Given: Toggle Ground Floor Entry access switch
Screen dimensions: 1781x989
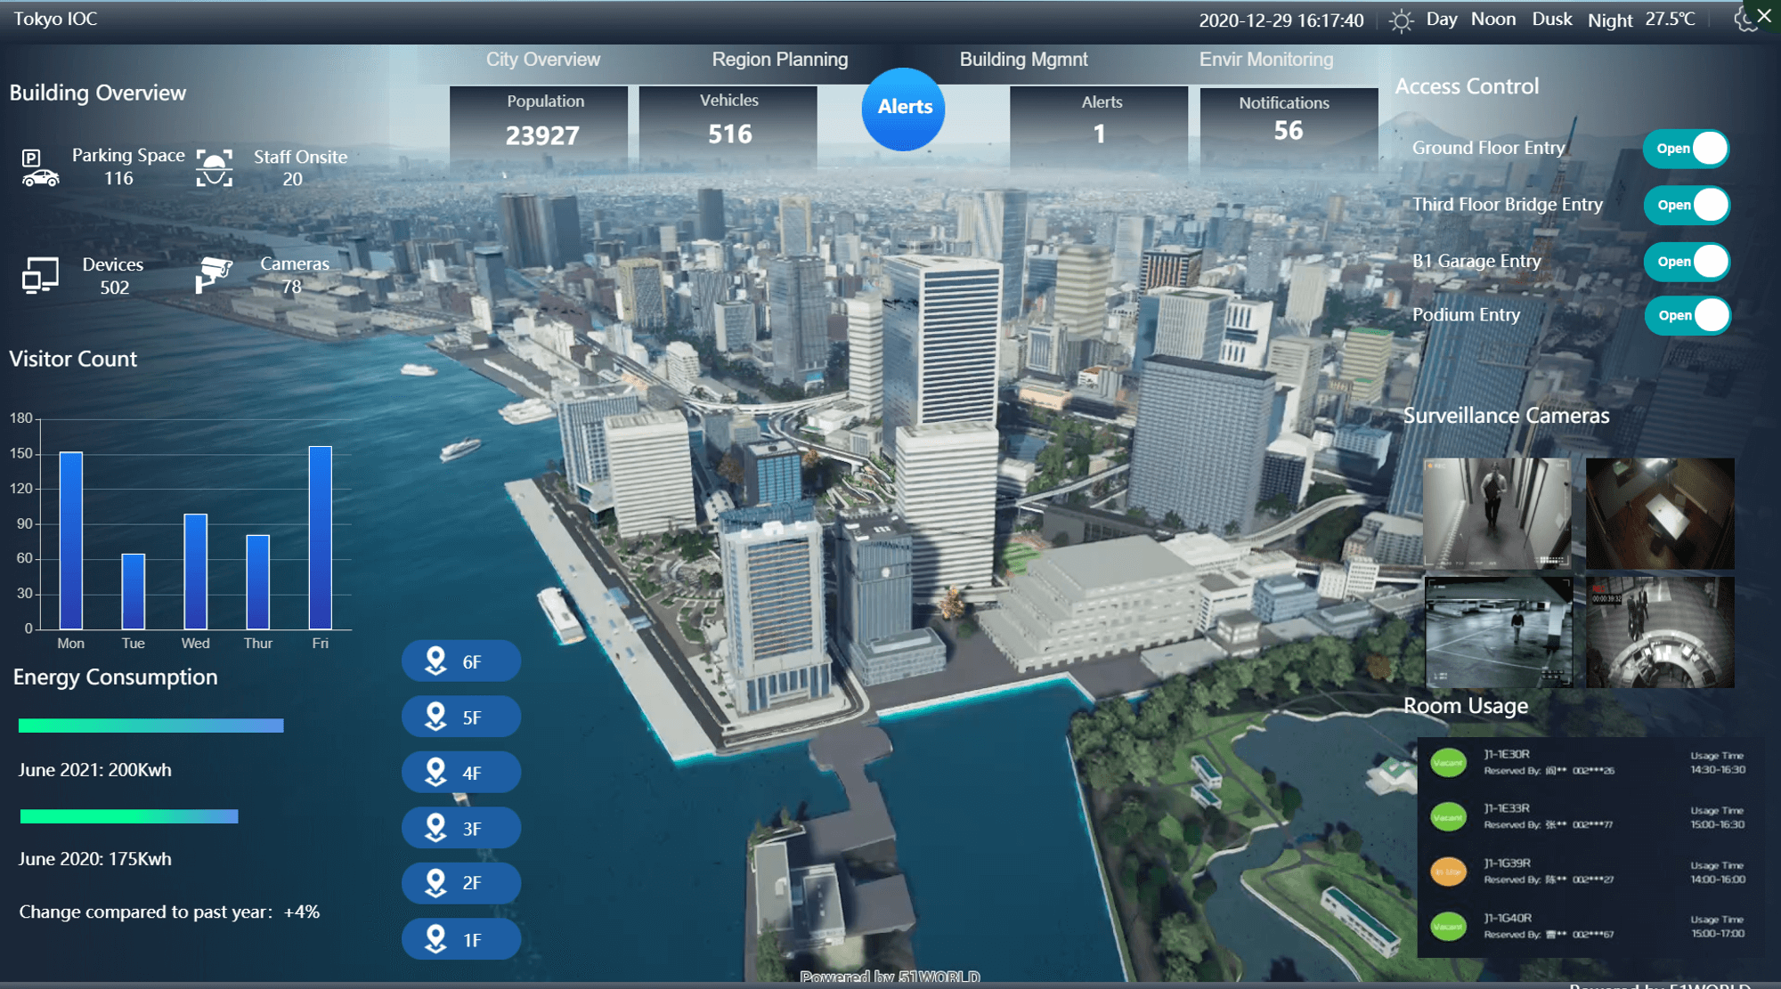Looking at the screenshot, I should click(x=1687, y=149).
